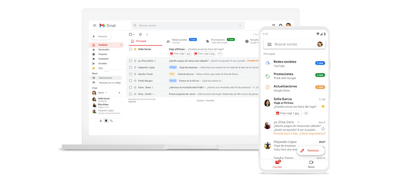
Task: Expand the select-all checkbox dropdown arrow
Action: [134, 34]
